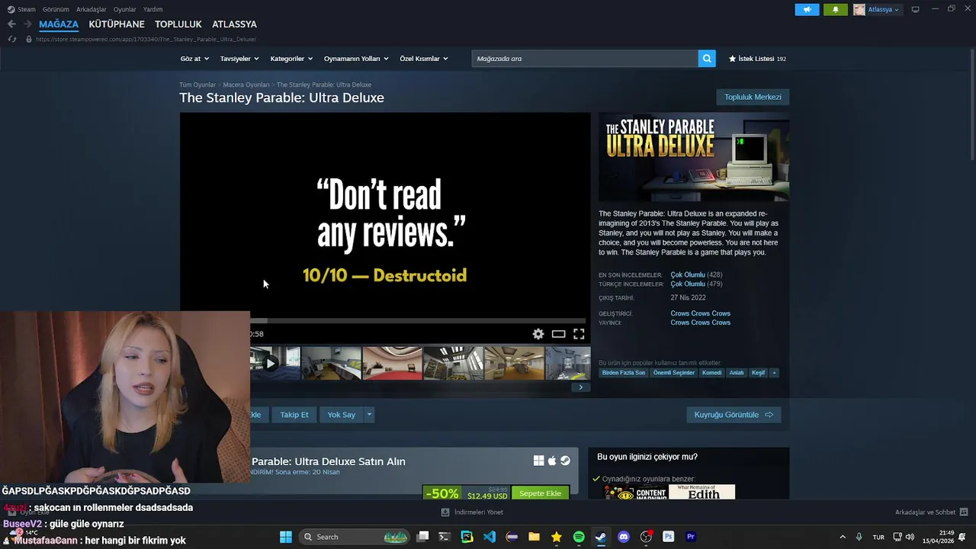Open the Görünüm menu
Image resolution: width=976 pixels, height=549 pixels.
pos(56,9)
